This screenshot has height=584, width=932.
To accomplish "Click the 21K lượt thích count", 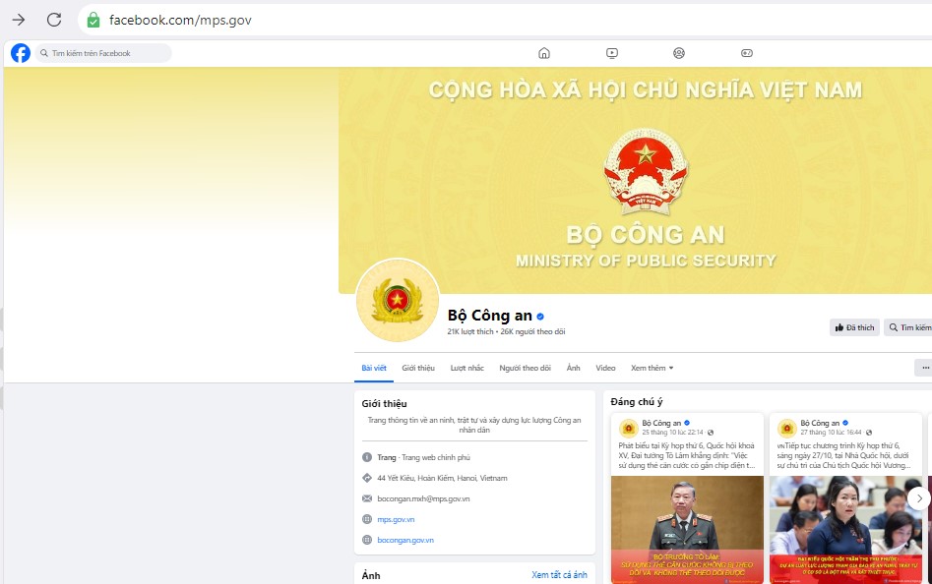I will 470,331.
